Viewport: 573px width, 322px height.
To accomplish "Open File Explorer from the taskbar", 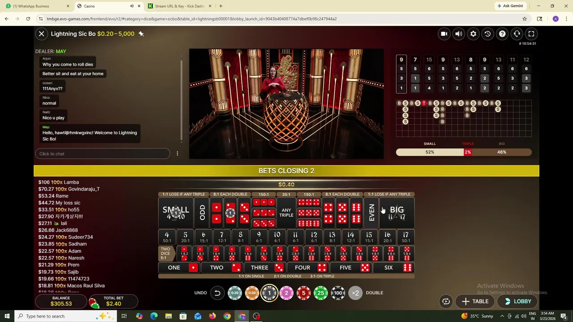I will [168, 316].
